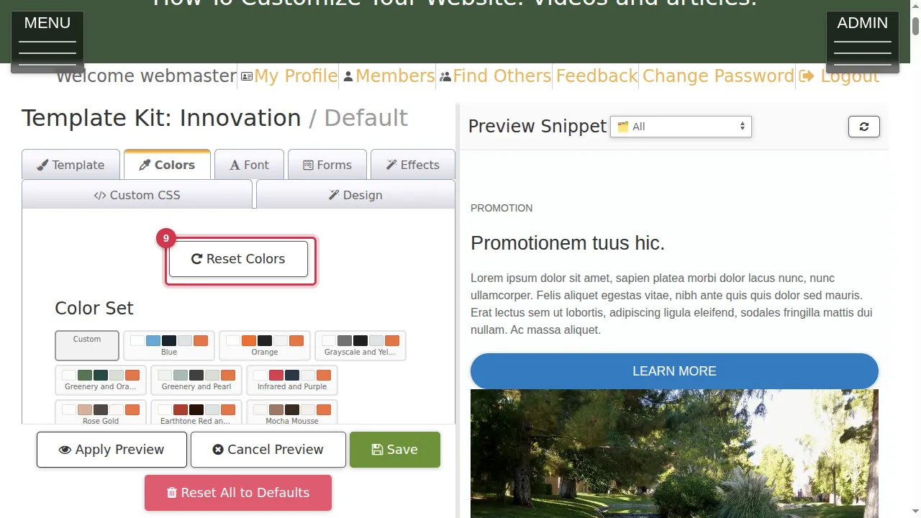Choose the Custom color set
Screen dimensions: 921x518
87,345
